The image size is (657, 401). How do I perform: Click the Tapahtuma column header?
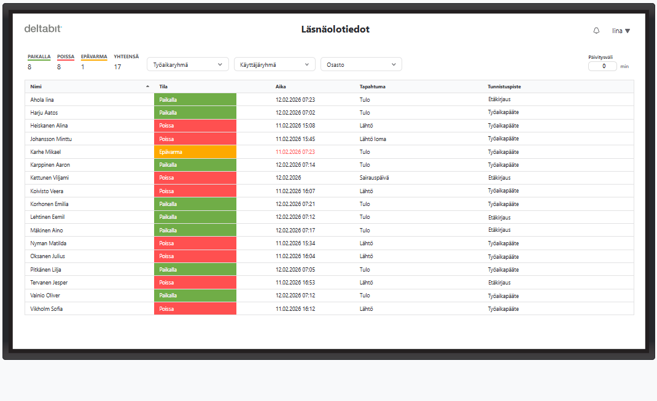click(x=372, y=86)
